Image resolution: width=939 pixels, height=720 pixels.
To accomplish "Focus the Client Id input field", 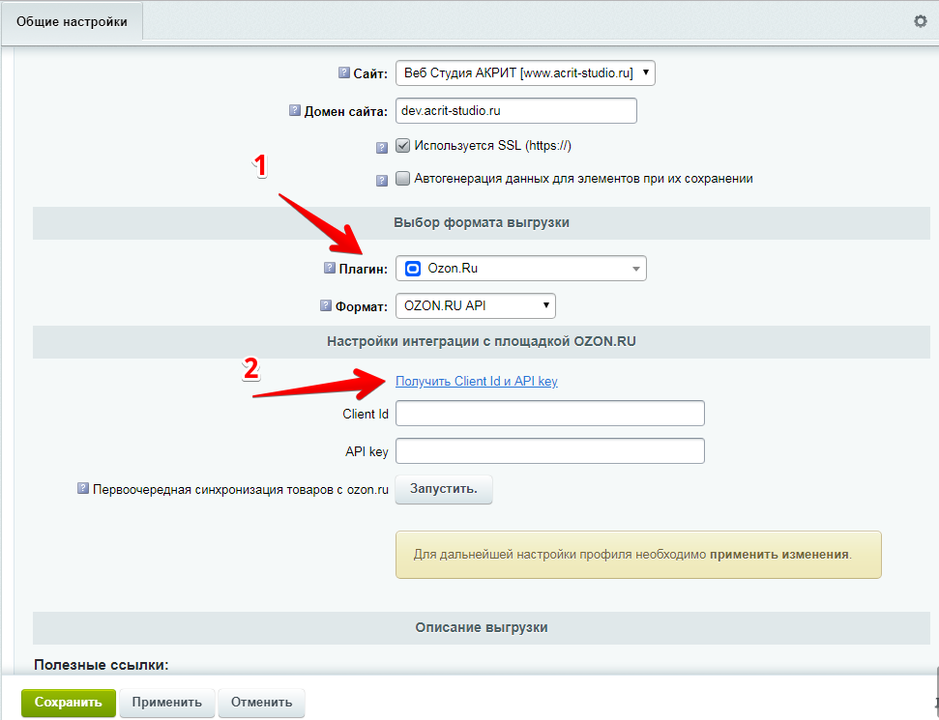I will [549, 414].
